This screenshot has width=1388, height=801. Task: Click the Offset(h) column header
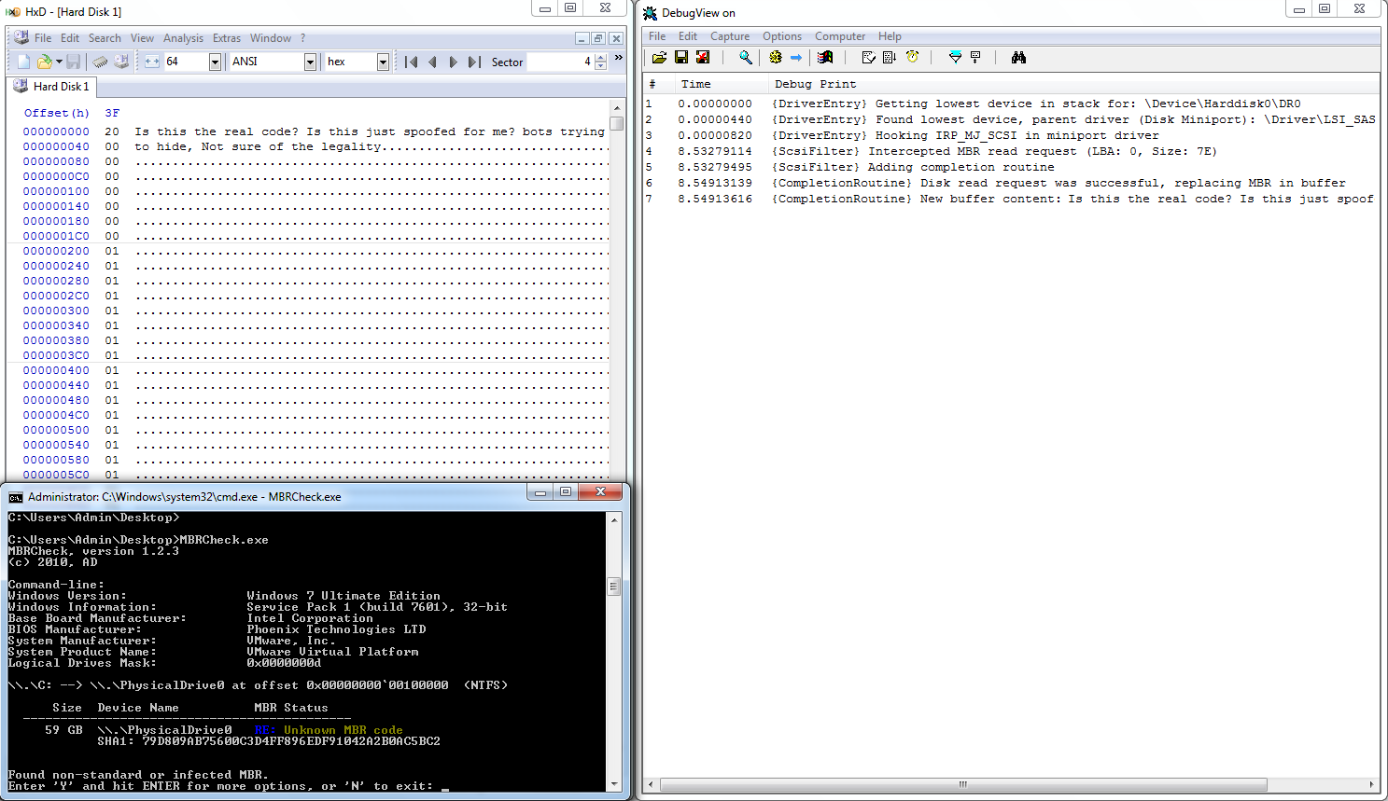pos(56,113)
